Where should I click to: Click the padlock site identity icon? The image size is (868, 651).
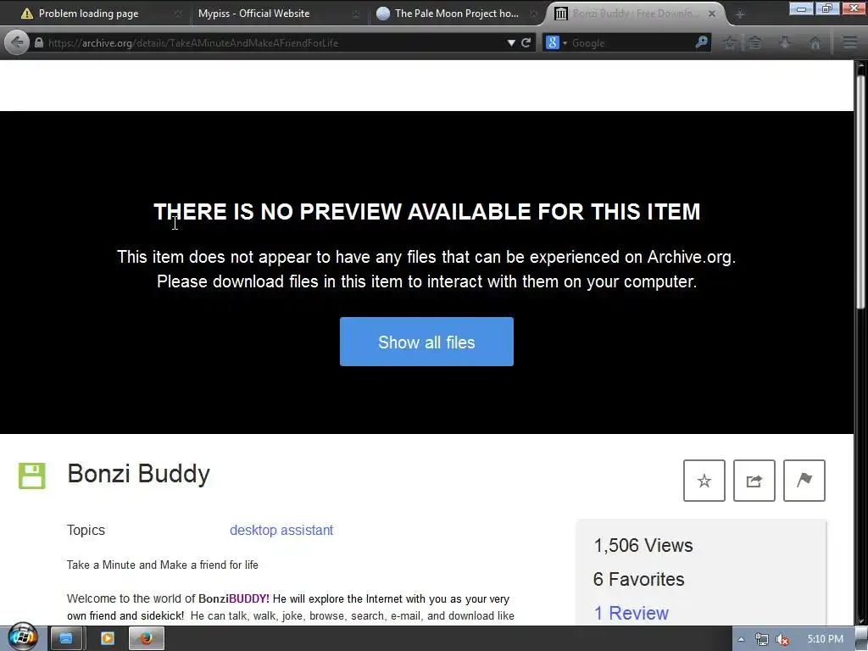pos(39,42)
